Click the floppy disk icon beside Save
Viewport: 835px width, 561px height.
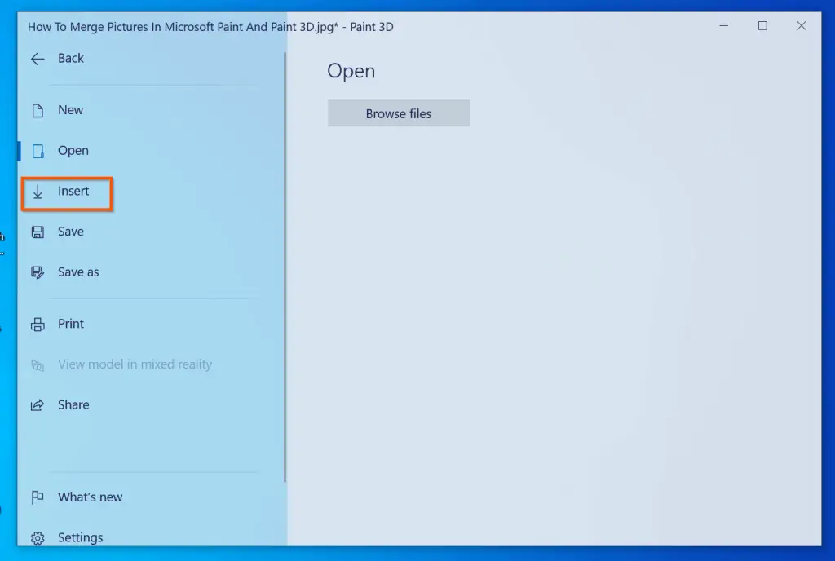(x=38, y=232)
